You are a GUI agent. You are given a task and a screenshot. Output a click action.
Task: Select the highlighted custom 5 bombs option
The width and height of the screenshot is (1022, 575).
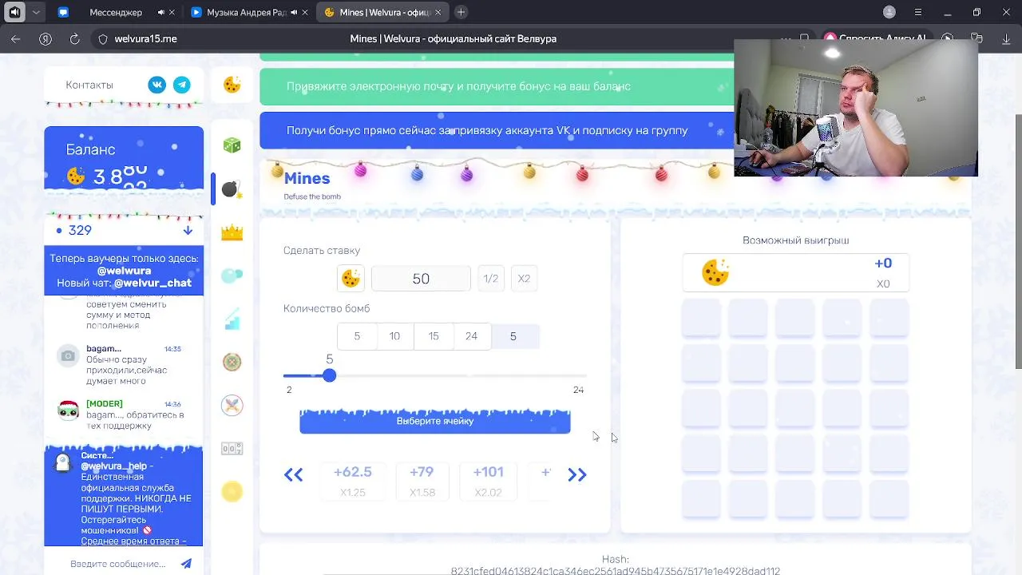point(513,336)
